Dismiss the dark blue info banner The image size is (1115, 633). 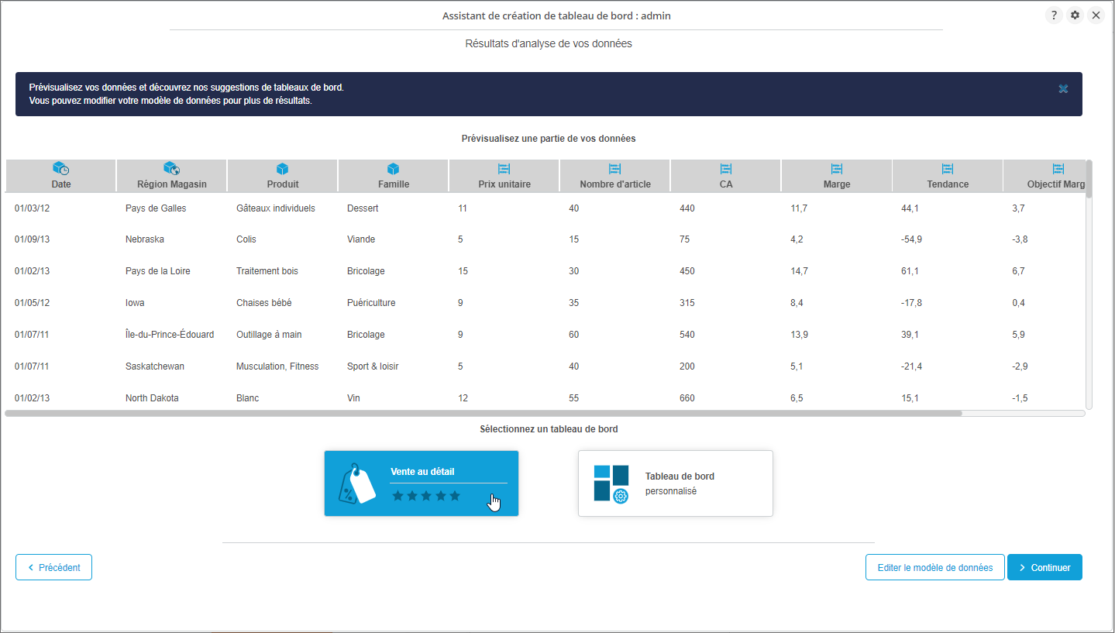(1063, 89)
